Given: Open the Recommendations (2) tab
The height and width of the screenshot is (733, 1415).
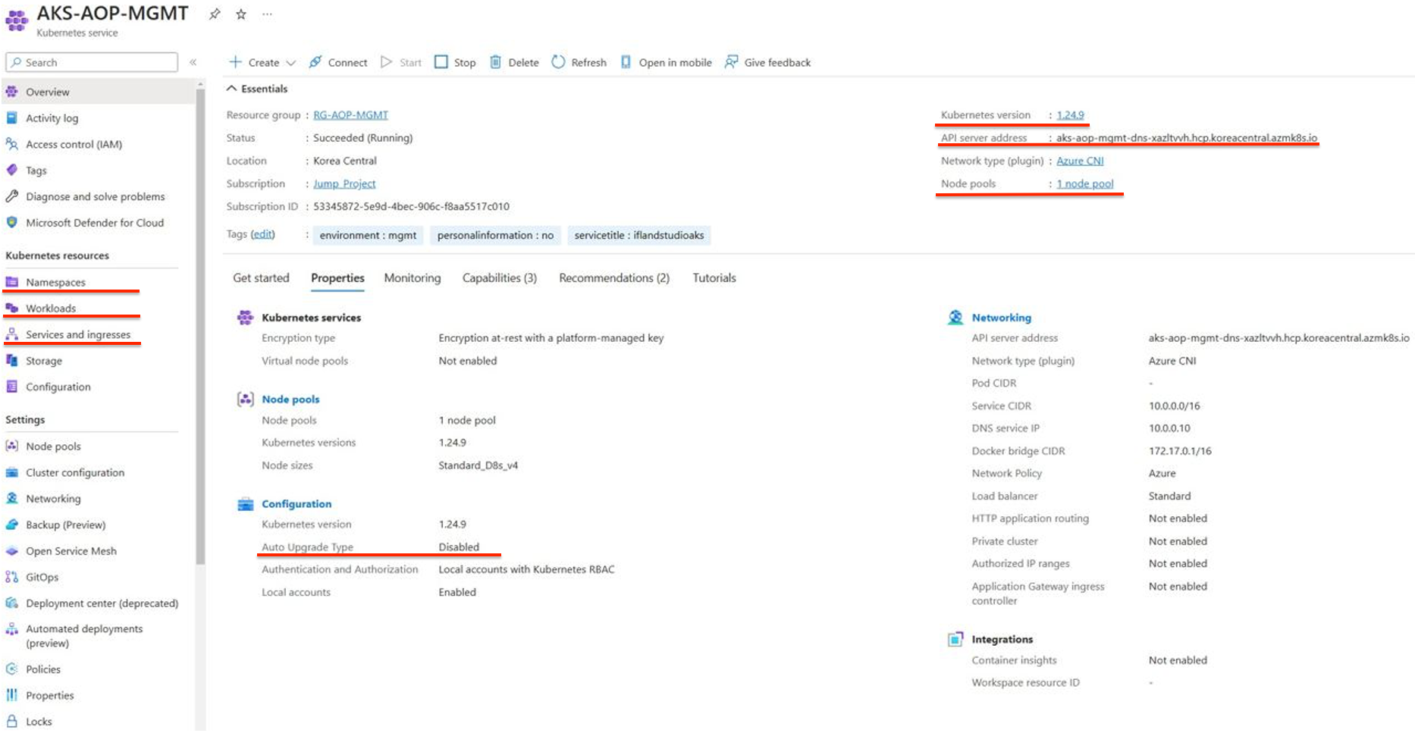Looking at the screenshot, I should (x=614, y=278).
